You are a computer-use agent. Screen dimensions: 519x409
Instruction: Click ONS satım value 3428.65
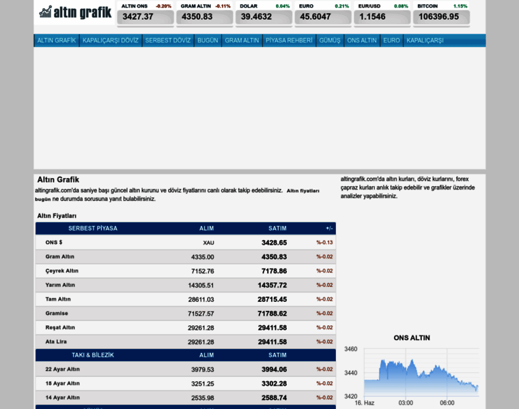tap(274, 243)
